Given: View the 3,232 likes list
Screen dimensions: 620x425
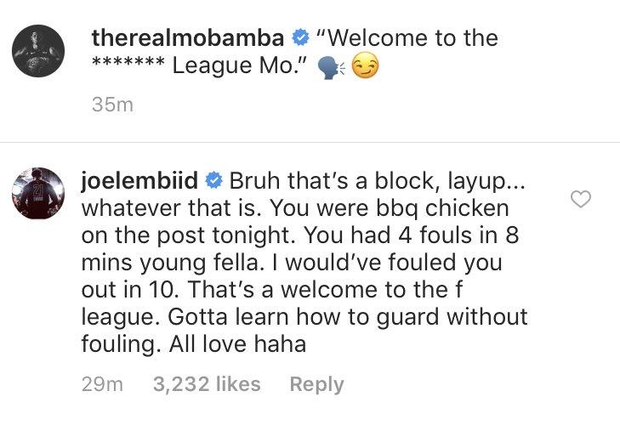Looking at the screenshot, I should 206,384.
